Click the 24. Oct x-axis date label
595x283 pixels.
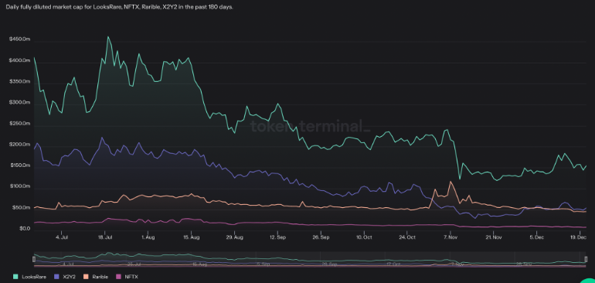pos(406,237)
